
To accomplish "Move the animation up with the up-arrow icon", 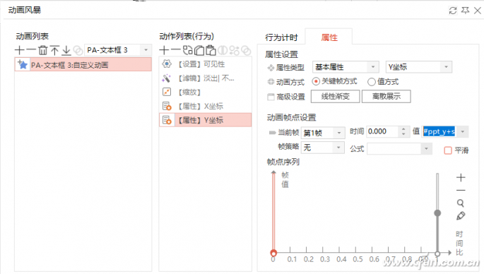I will (x=54, y=50).
